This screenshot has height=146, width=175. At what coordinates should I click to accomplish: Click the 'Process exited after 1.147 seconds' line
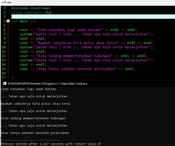coord(51,144)
